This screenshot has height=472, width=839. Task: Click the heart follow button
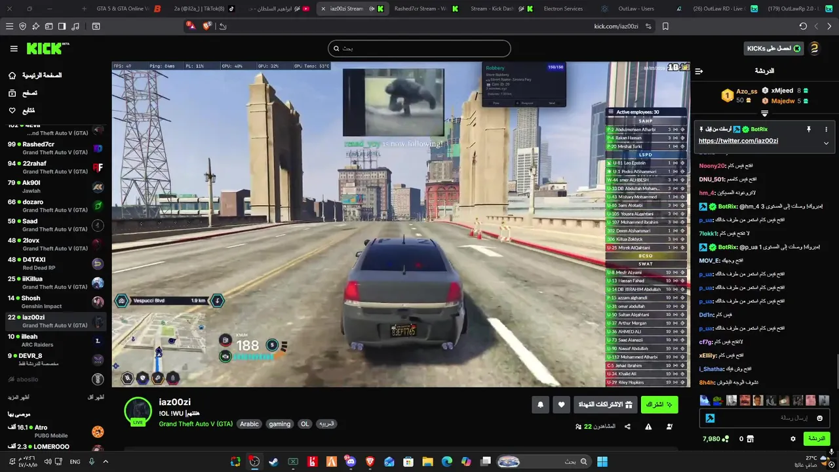[561, 405]
